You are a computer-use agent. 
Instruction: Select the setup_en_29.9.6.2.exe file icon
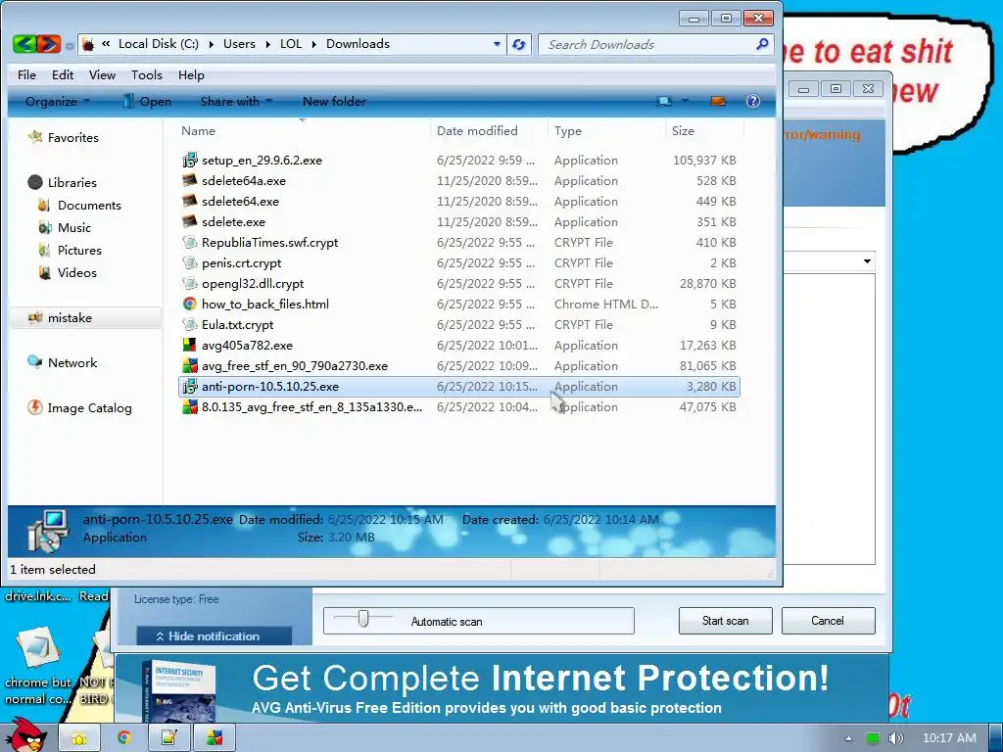pyautogui.click(x=189, y=160)
